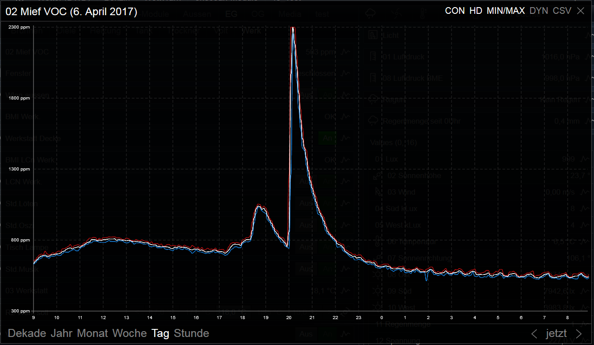Select the Tag range tab
Viewport: 594px width, 345px height.
tap(160, 333)
